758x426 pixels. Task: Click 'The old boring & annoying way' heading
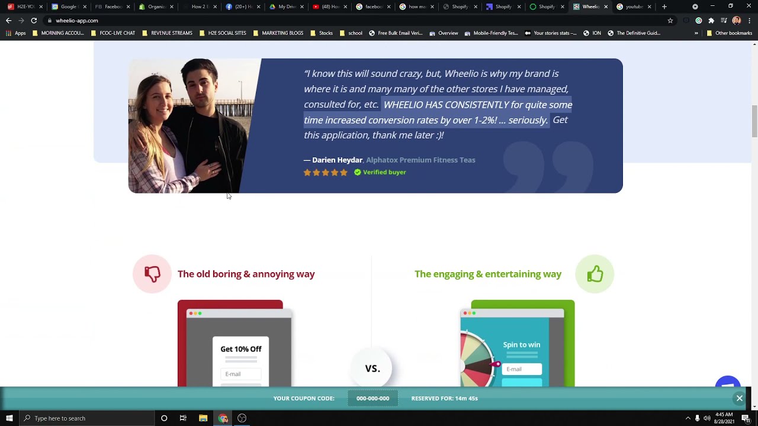tap(246, 274)
